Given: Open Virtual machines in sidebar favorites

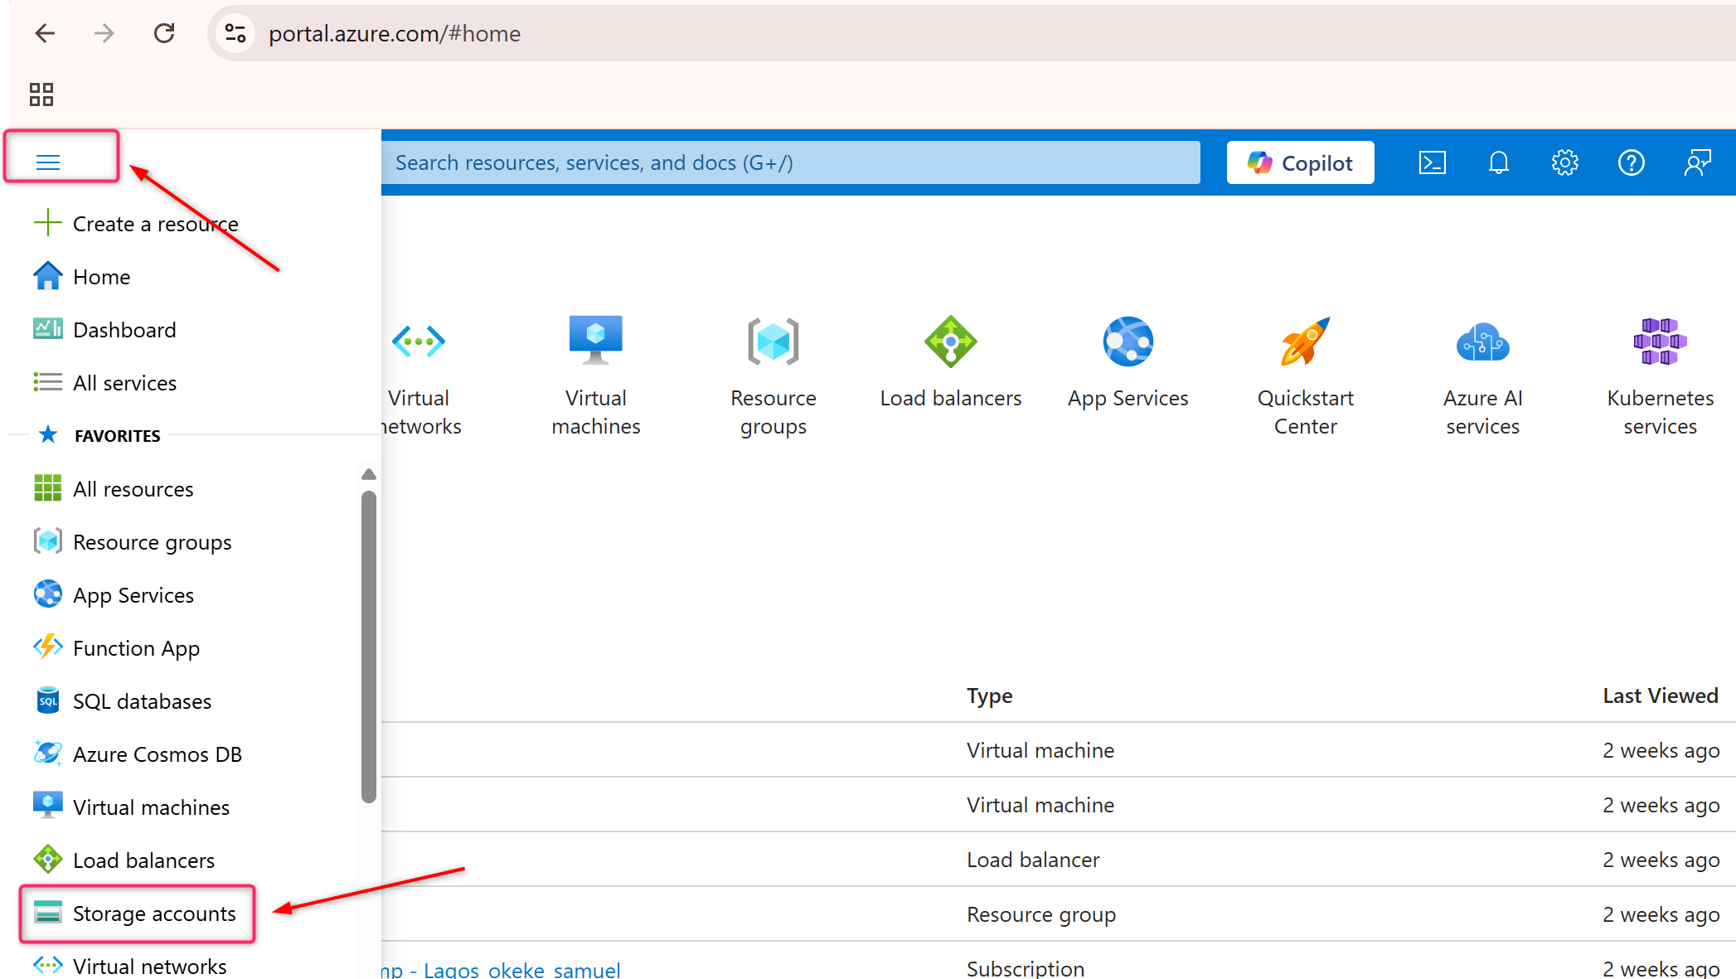Looking at the screenshot, I should 132,807.
